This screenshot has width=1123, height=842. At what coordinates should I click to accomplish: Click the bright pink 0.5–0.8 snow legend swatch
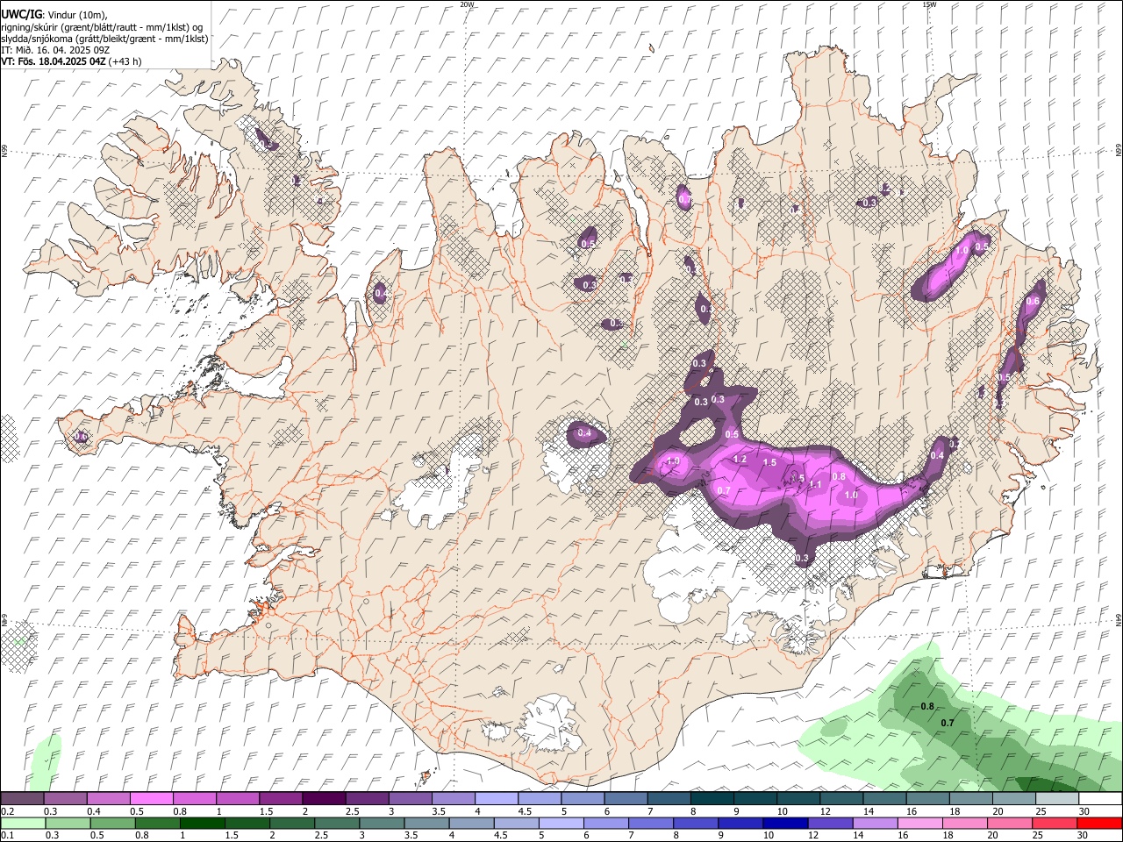coord(151,799)
